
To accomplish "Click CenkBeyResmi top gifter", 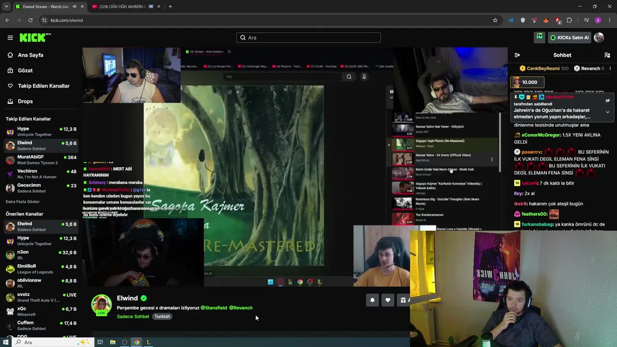I will pyautogui.click(x=544, y=68).
